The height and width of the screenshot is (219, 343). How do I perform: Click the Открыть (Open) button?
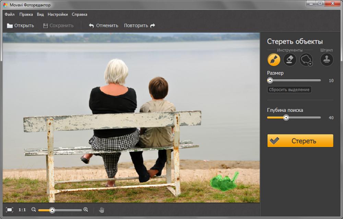[21, 25]
